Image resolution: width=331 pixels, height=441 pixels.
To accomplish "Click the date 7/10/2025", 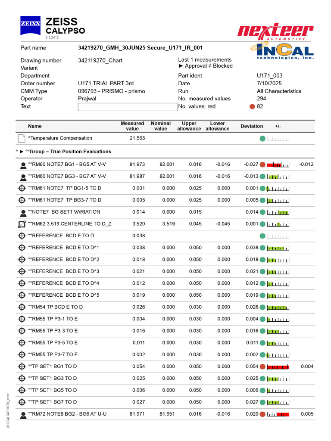I will point(269,84).
